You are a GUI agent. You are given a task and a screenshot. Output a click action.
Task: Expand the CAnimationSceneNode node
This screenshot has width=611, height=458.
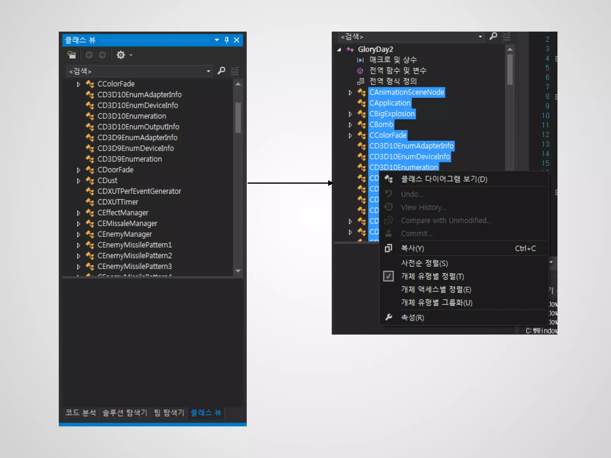coord(350,93)
